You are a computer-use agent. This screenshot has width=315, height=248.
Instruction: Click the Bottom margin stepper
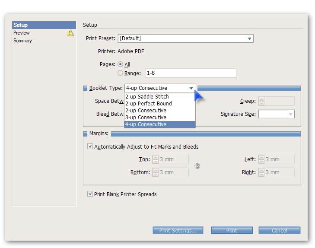tap(155, 172)
